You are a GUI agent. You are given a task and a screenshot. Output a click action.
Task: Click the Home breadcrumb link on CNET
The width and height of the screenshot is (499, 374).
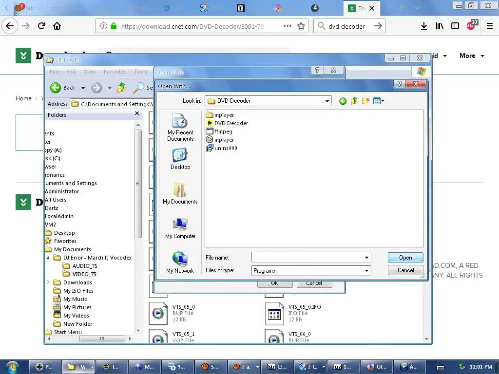point(23,98)
